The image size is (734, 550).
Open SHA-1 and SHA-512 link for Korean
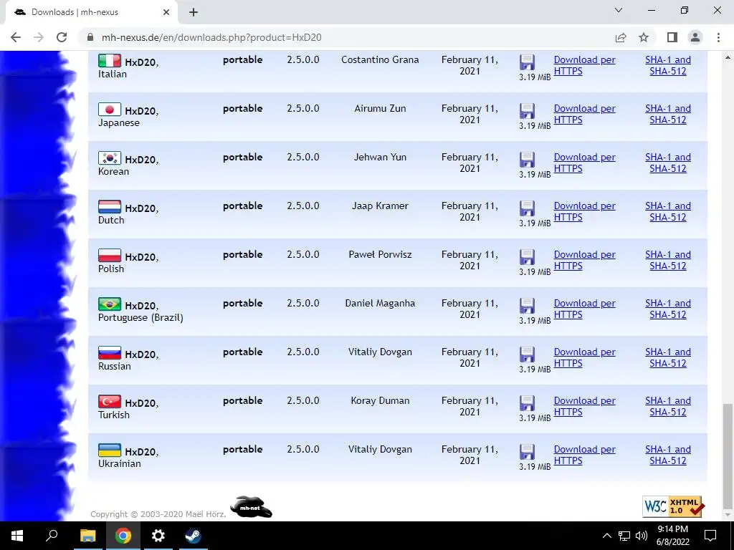click(x=668, y=163)
